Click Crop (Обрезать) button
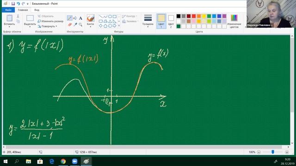 tap(45, 16)
